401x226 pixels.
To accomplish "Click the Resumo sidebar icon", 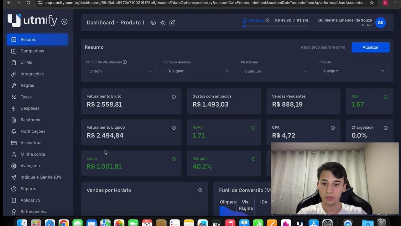I will [14, 40].
